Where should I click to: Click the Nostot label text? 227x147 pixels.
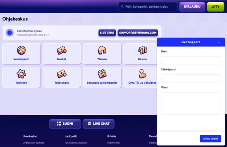(x=62, y=59)
